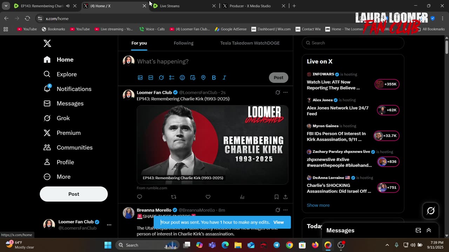Bookmark the Loomer Fan Club post
Viewport: 449px width, 252px height.
click(276, 197)
